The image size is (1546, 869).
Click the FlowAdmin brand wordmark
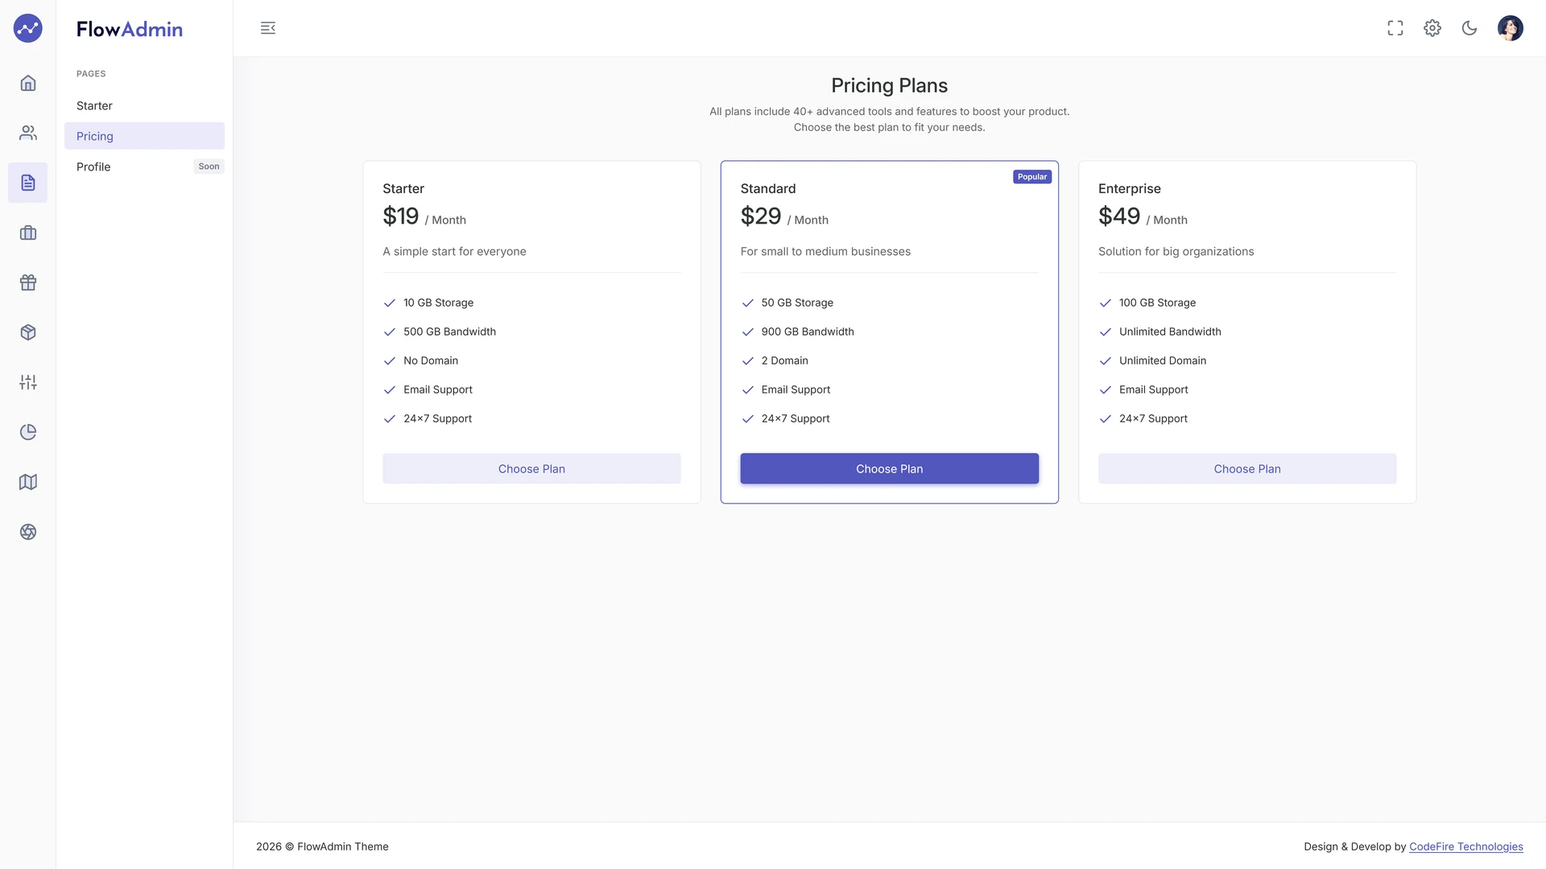tap(130, 29)
